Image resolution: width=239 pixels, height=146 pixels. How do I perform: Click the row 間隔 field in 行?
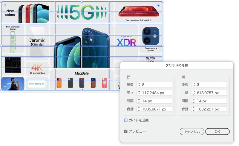(157, 101)
